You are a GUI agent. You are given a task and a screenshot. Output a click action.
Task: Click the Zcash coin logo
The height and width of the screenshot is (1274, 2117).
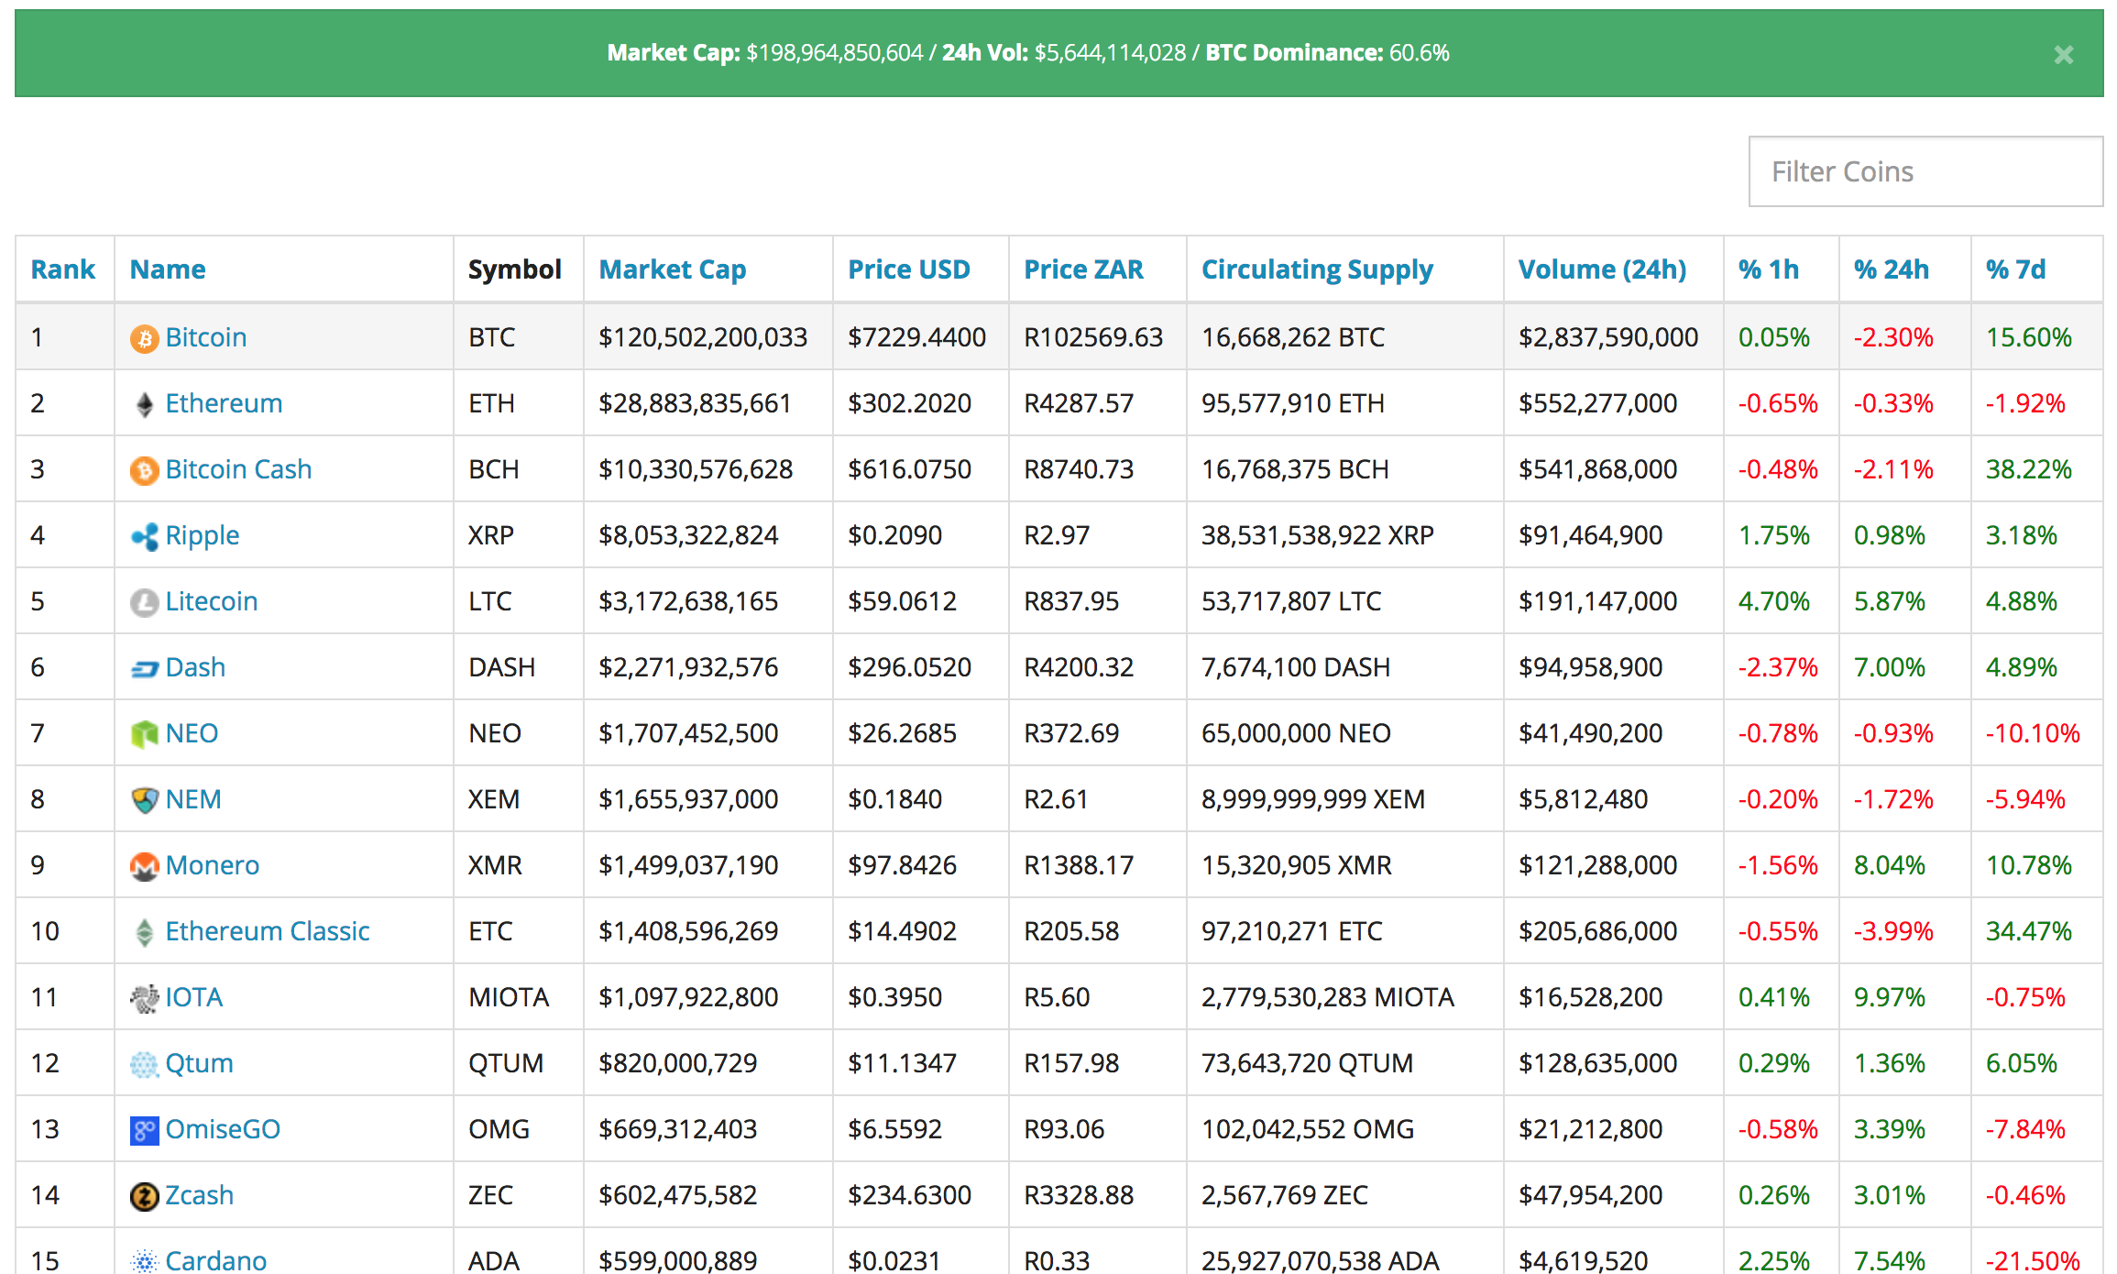[x=144, y=1194]
